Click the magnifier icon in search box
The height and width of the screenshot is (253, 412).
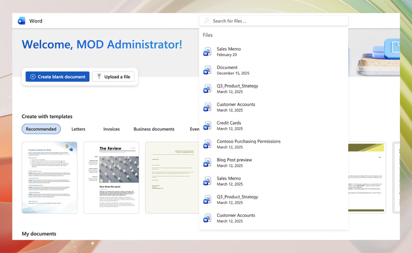pos(207,21)
